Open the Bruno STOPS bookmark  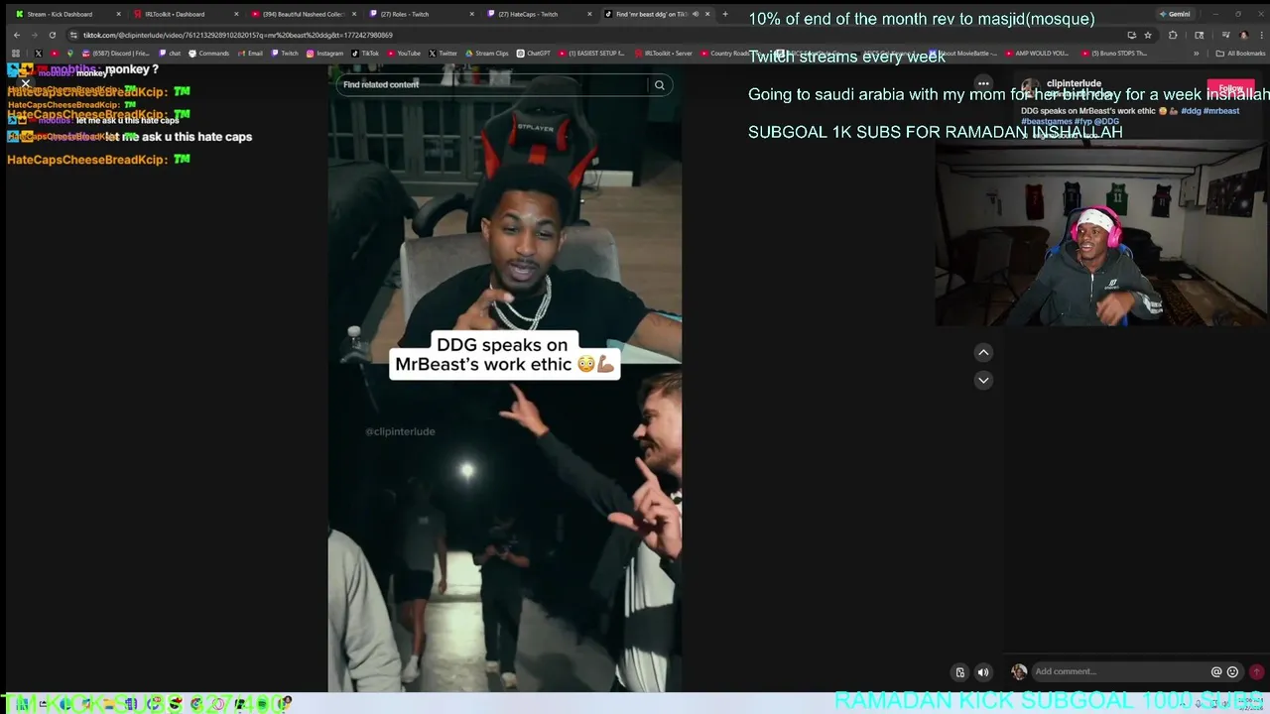point(1115,54)
